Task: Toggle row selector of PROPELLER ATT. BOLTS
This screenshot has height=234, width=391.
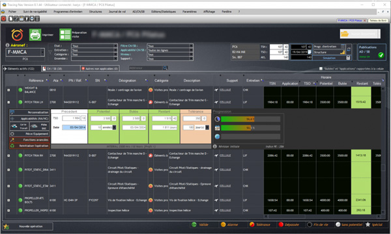Action: 8,200
